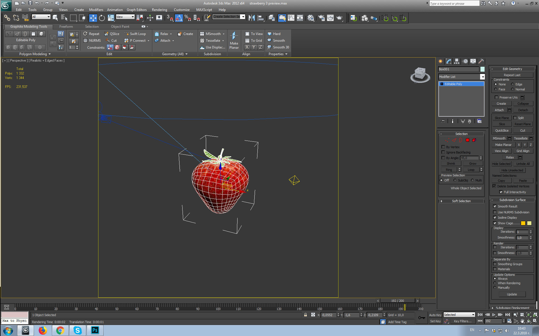The image size is (539, 336).
Task: Open the Motion command panel tab
Action: [x=465, y=61]
